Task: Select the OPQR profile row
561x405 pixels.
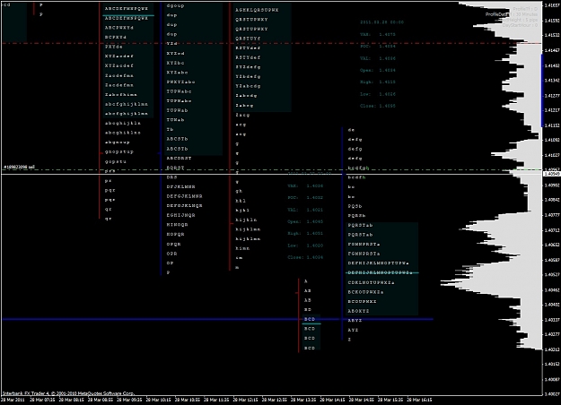Action: [x=173, y=245]
